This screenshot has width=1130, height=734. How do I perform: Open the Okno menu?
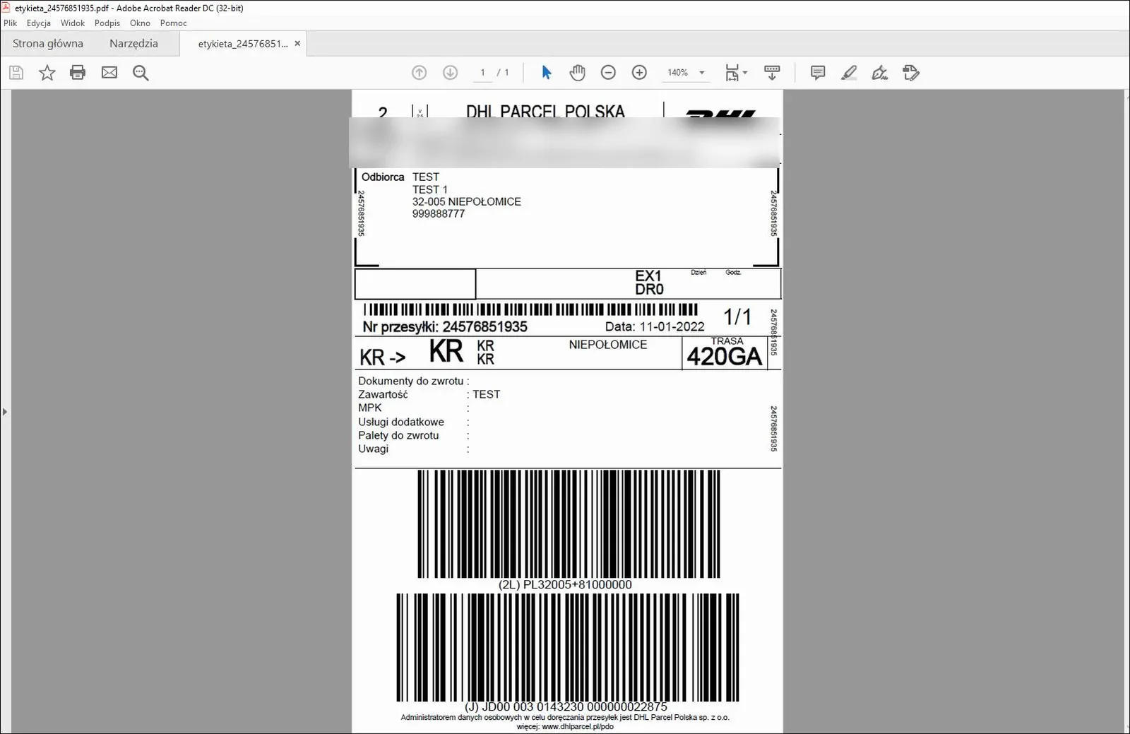140,23
